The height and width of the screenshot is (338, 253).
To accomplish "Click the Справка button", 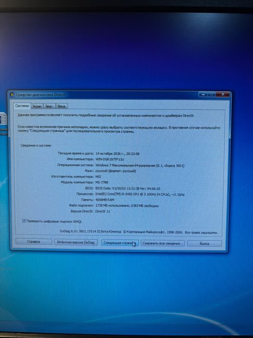I will (34, 241).
